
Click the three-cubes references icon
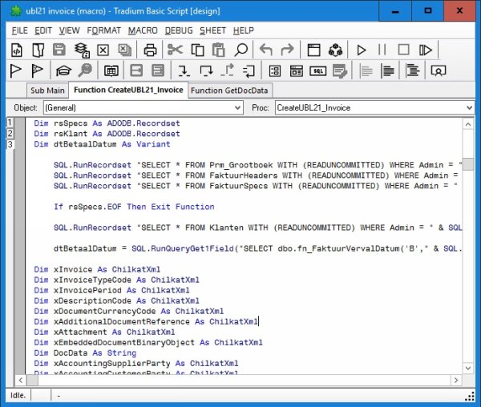(336, 50)
